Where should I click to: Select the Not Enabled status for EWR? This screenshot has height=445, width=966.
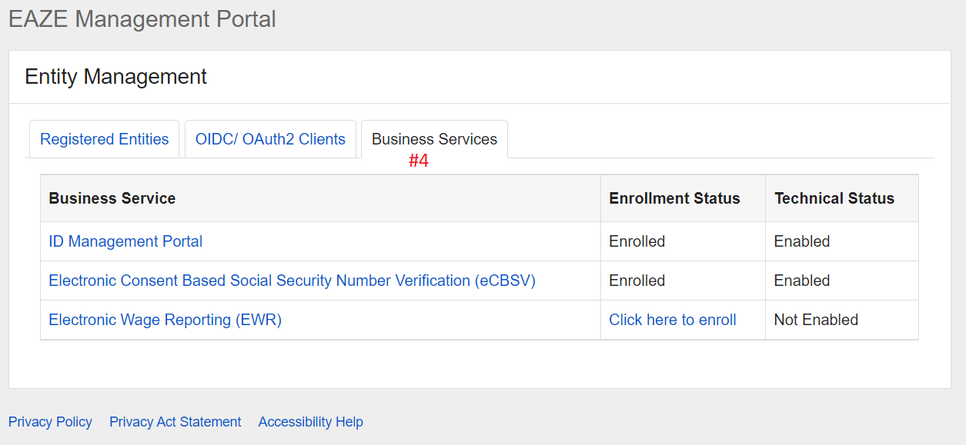(x=815, y=320)
